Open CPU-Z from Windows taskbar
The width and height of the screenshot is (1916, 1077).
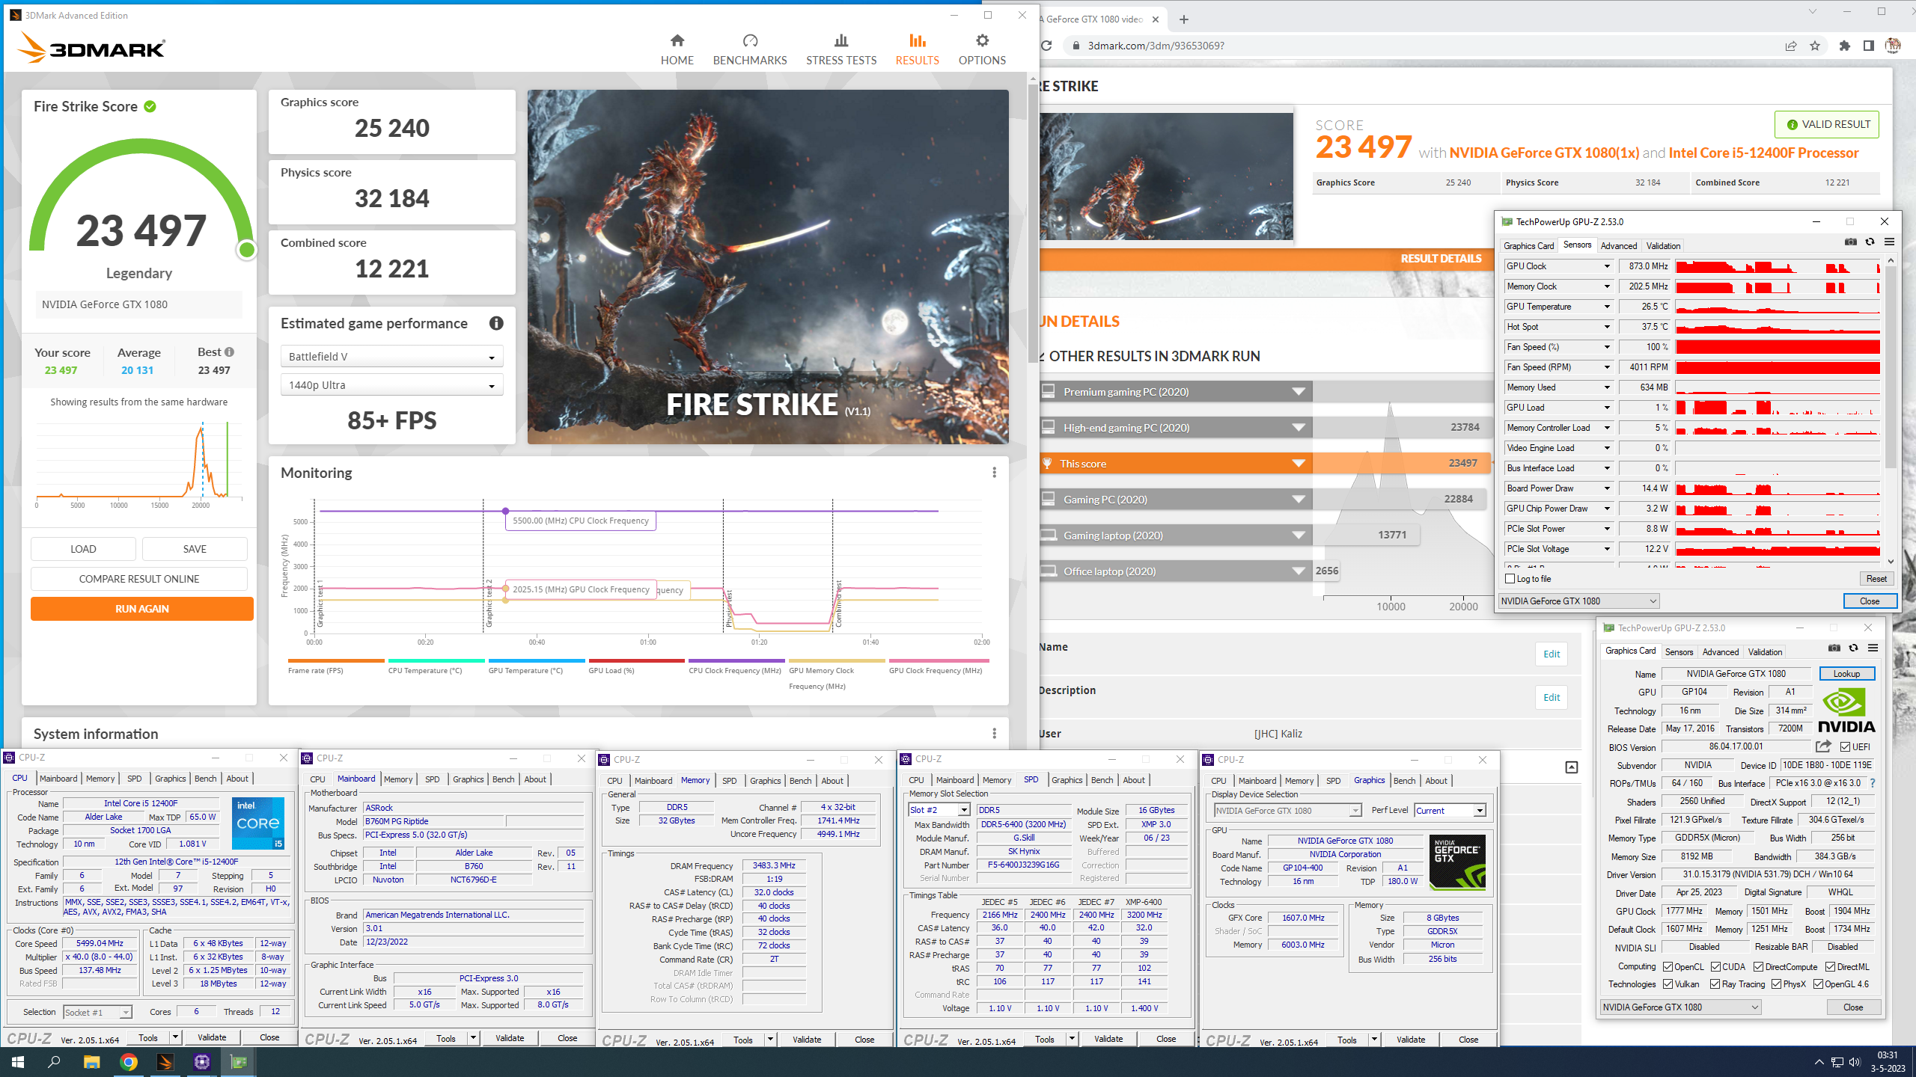coord(202,1061)
